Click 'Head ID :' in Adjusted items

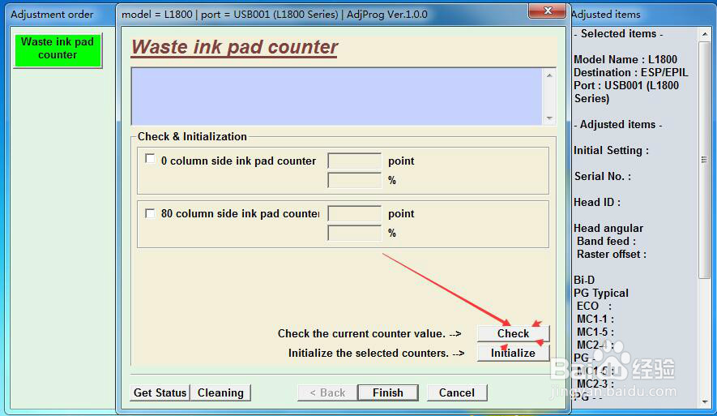coord(597,202)
